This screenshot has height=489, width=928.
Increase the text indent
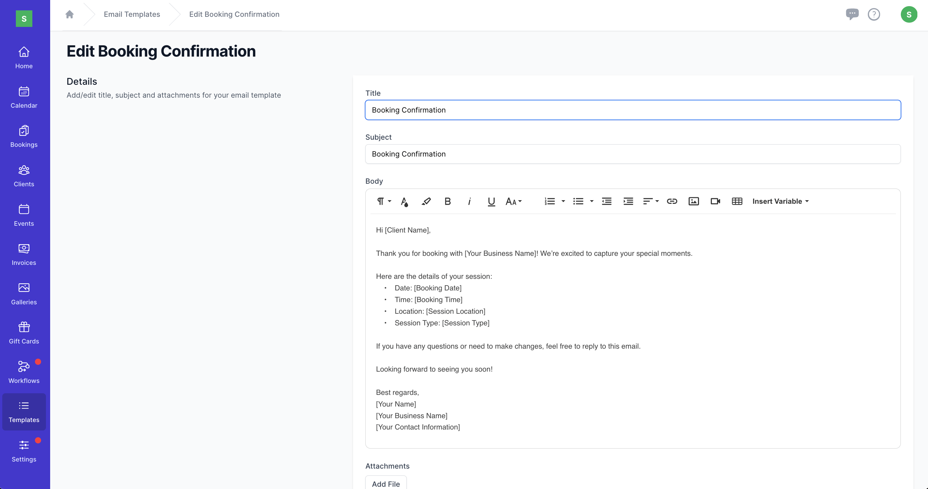[x=628, y=201]
